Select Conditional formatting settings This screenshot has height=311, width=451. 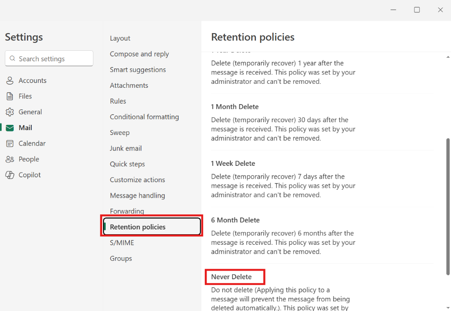[x=144, y=117]
